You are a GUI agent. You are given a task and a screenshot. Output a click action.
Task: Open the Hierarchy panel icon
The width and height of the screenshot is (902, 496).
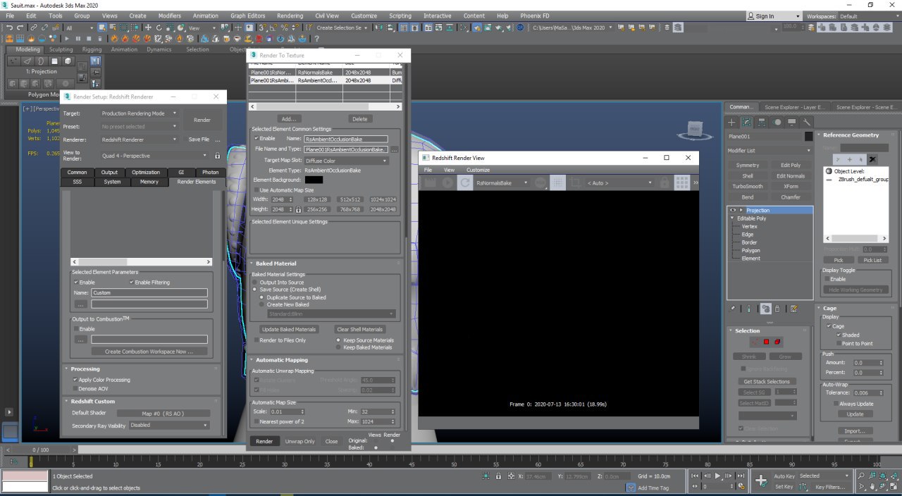point(762,122)
